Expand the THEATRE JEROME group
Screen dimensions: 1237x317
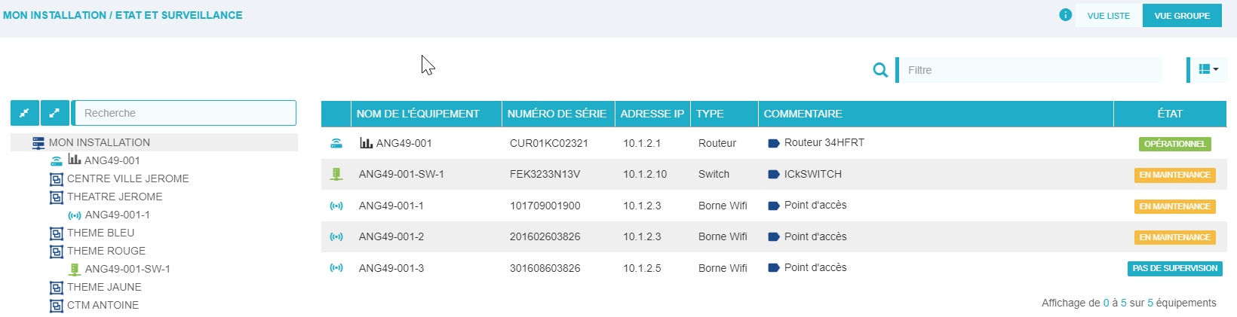coord(56,197)
